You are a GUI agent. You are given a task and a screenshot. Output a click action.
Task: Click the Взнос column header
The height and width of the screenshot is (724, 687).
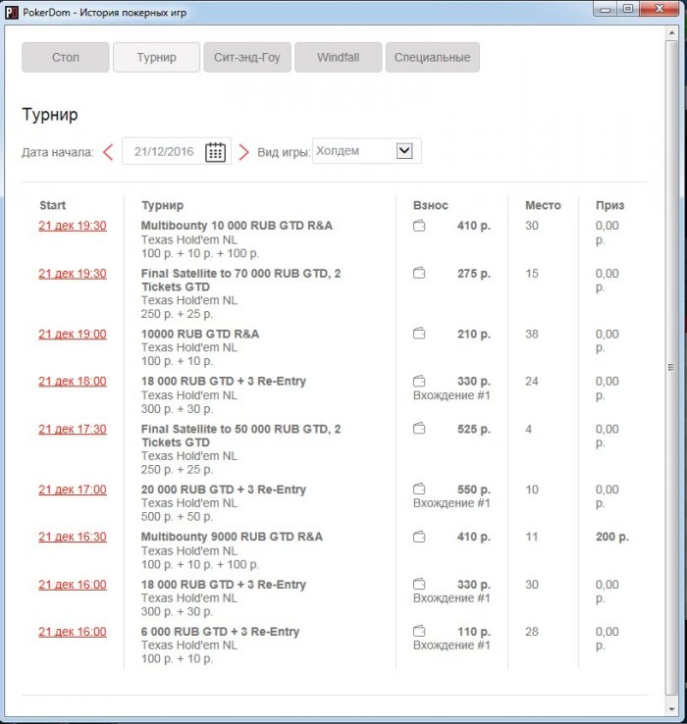[431, 205]
